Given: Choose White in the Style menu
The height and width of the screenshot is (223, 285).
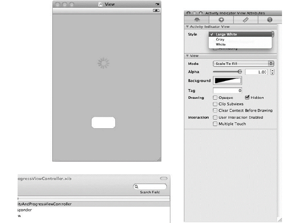Looking at the screenshot, I should tap(221, 45).
